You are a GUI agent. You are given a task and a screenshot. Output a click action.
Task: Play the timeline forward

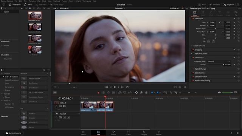(118, 87)
